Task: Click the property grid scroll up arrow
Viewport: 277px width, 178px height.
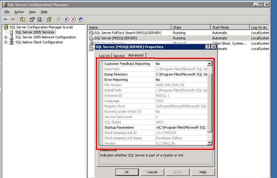Action: (210, 64)
